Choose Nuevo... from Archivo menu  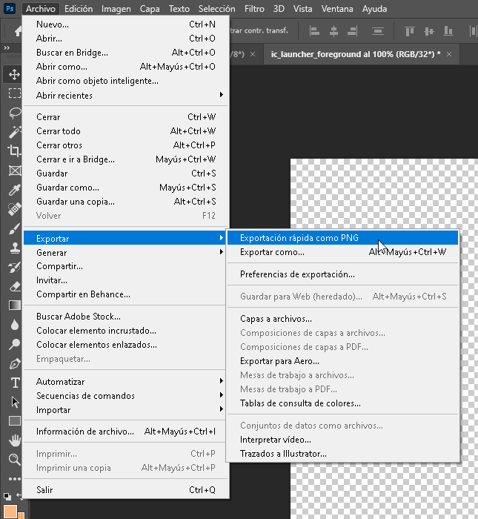pos(126,24)
